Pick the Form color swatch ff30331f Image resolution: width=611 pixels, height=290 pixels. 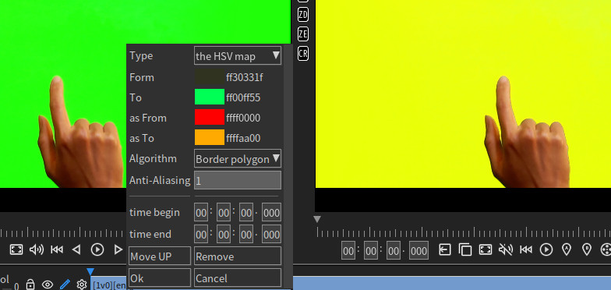pyautogui.click(x=210, y=77)
